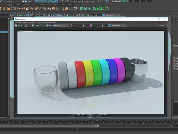Switch to the akiyama shelf tab
The width and height of the screenshot is (178, 134).
click(x=70, y=5)
